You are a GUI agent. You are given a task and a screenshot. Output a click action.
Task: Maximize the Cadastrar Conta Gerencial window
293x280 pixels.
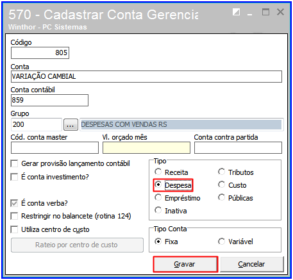point(265,12)
